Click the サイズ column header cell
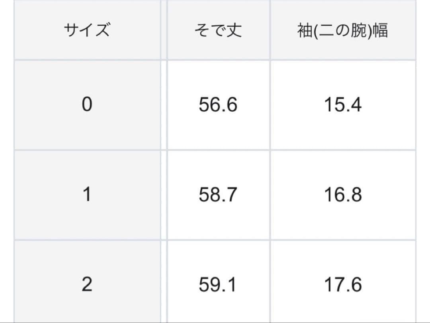Image resolution: width=430 pixels, height=323 pixels. click(87, 30)
